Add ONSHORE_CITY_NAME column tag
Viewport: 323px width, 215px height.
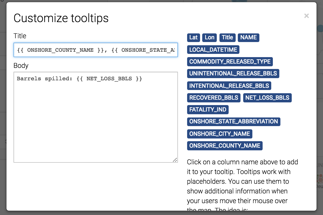click(219, 134)
